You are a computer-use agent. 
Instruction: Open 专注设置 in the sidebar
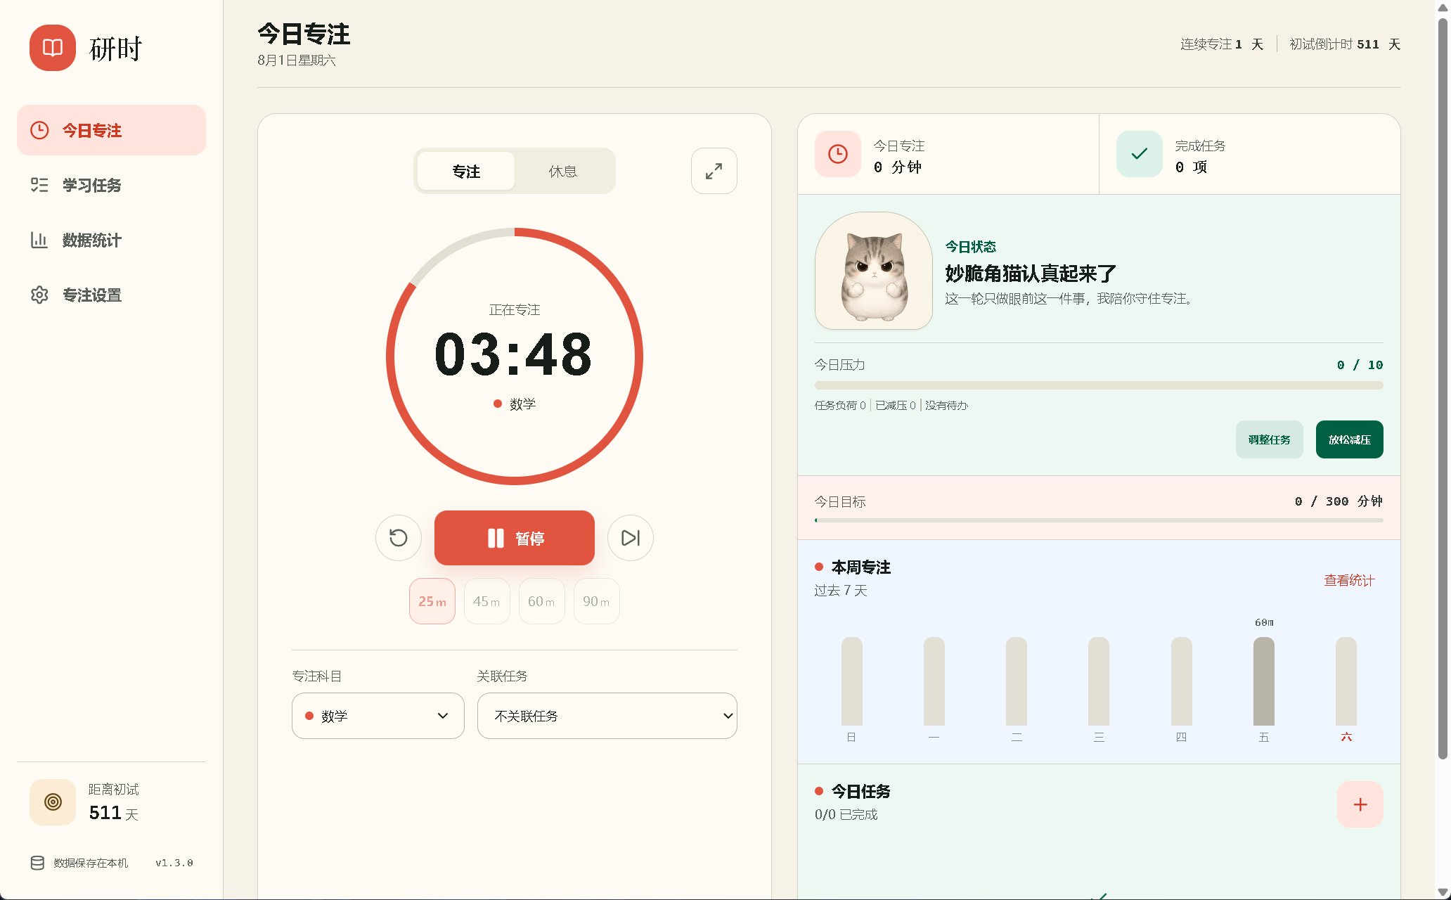111,295
